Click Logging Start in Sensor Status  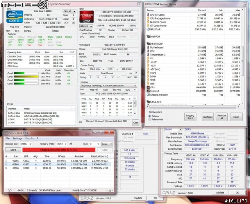click(190, 117)
